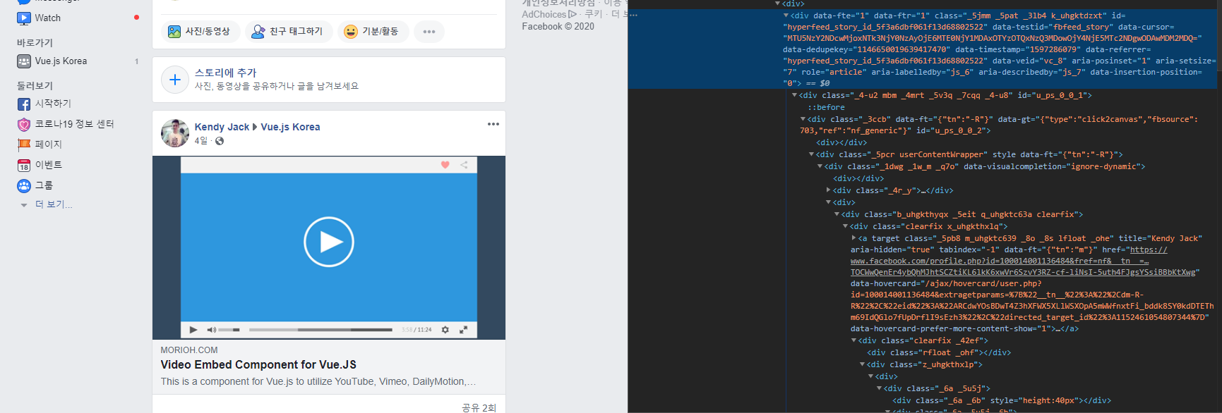Click the AdChoices icon
1222x413 pixels.
pyautogui.click(x=573, y=14)
